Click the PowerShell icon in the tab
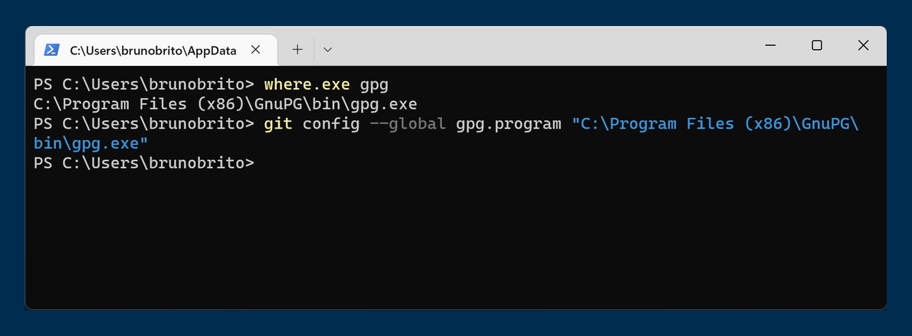The image size is (912, 336). point(51,50)
